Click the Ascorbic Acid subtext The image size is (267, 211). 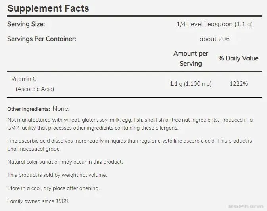[x=35, y=89]
